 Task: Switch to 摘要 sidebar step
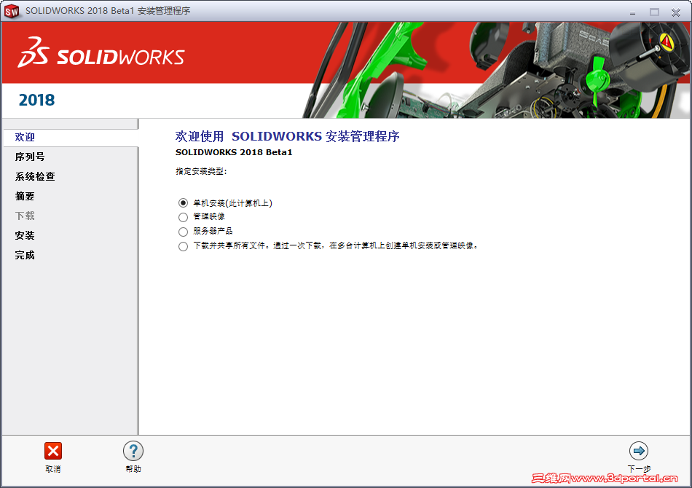(25, 197)
